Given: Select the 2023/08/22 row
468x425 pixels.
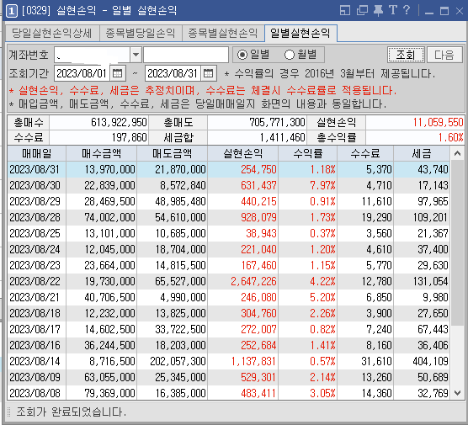Looking at the screenshot, I should click(x=229, y=281).
